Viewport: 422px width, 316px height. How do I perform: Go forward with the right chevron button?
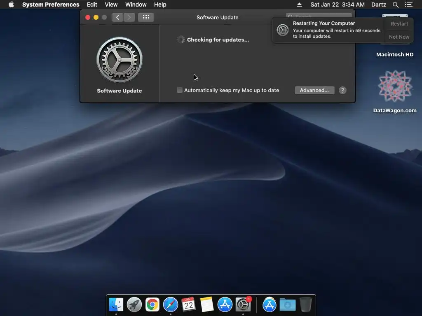129,17
